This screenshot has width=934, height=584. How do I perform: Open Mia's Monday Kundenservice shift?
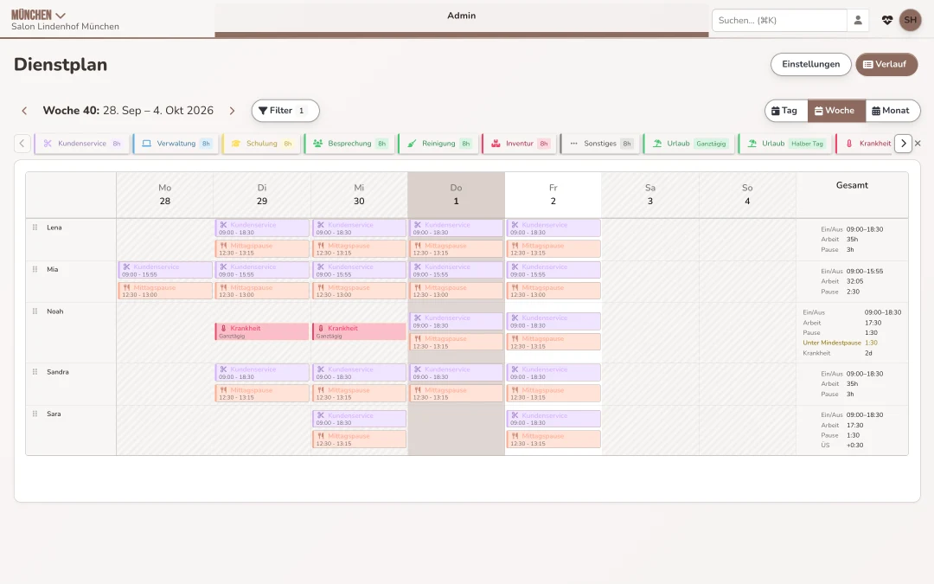click(x=165, y=271)
